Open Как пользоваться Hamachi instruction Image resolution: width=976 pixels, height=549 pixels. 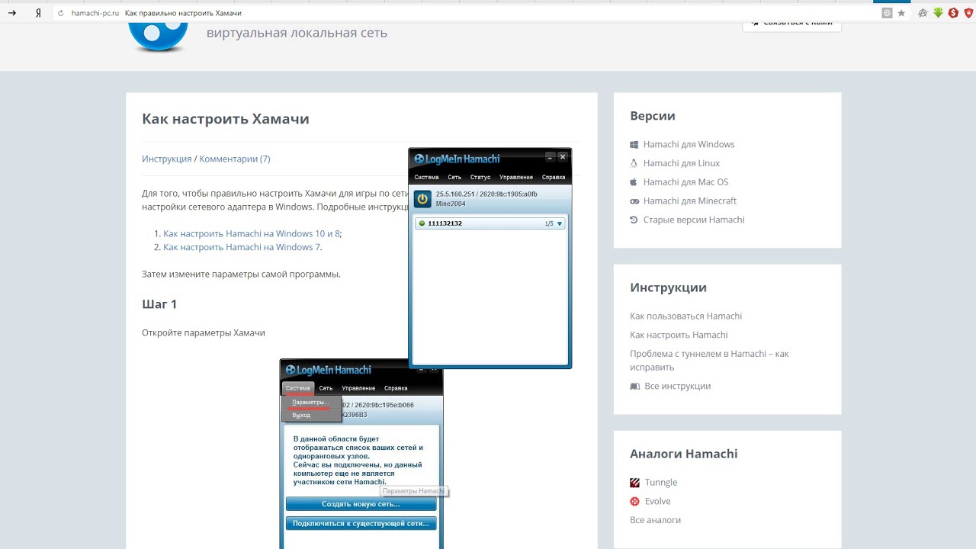(x=685, y=316)
